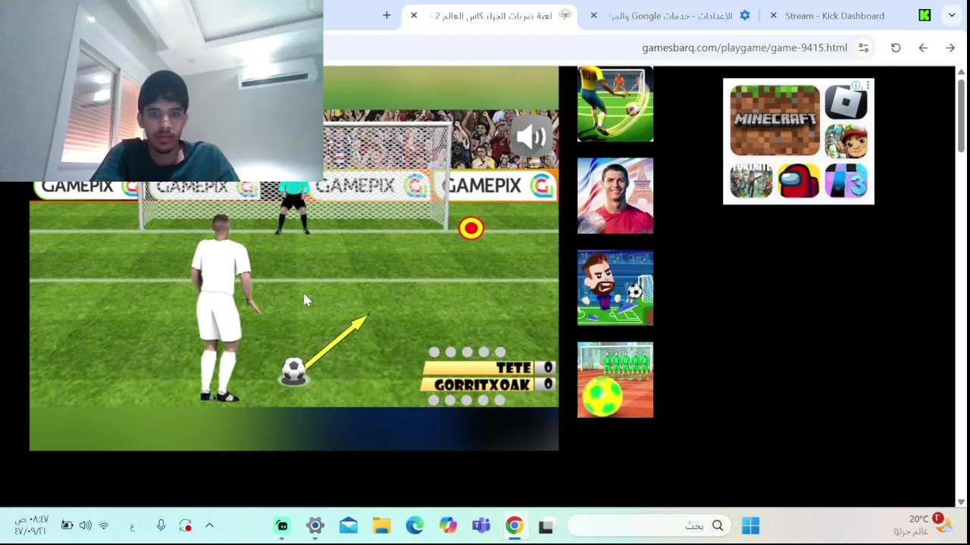970x545 pixels.
Task: Close the Stream - Kick Dashboard tab
Action: (773, 15)
